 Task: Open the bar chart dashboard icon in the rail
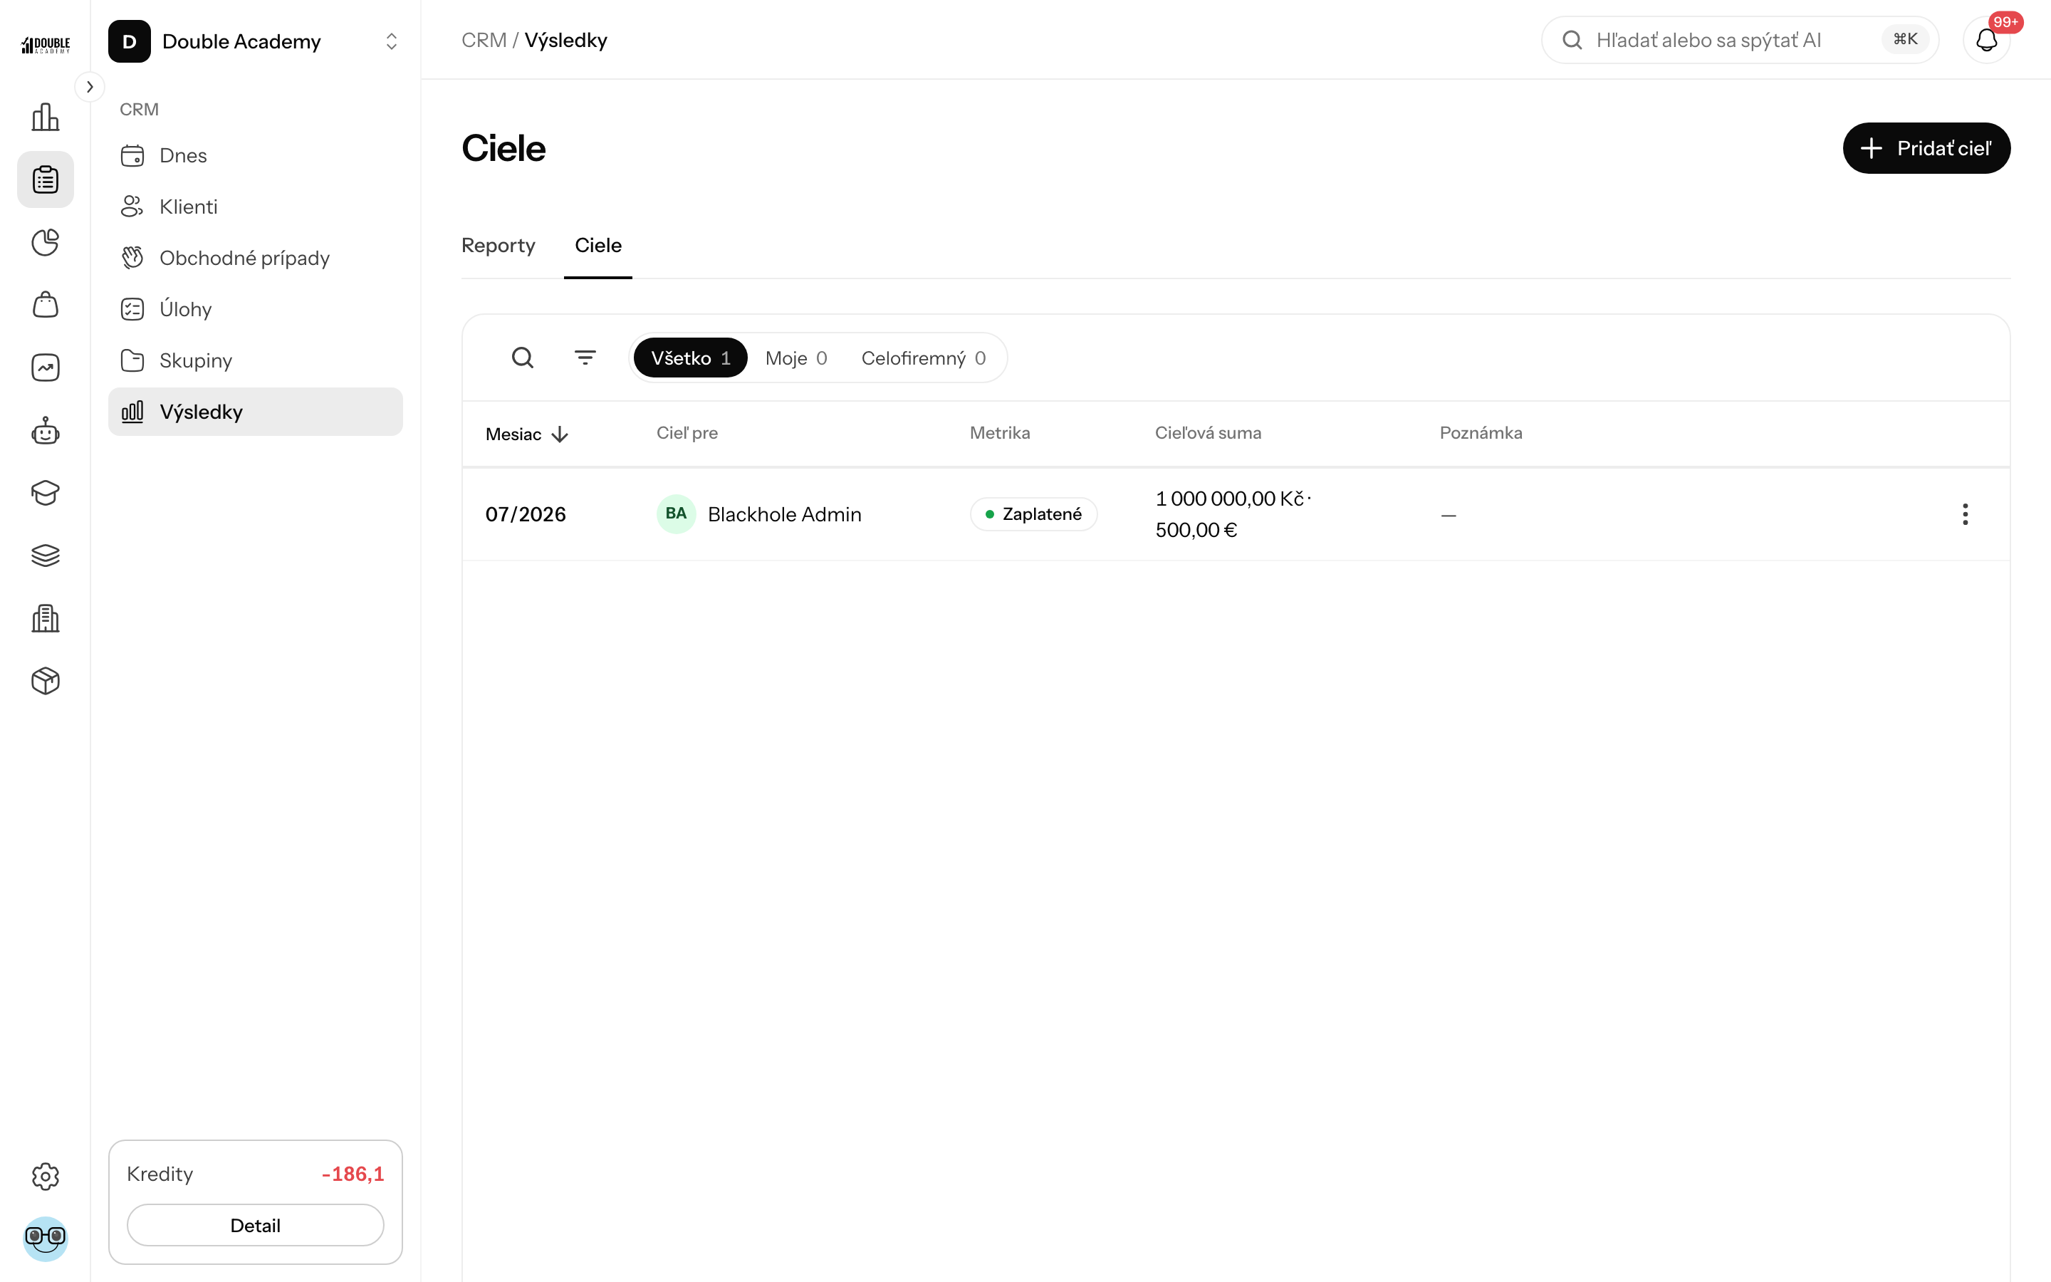pos(45,117)
